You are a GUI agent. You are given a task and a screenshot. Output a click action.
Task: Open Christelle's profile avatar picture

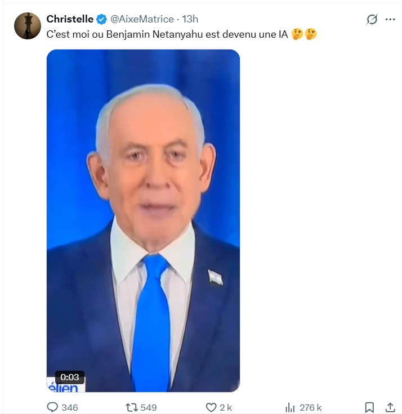(x=27, y=26)
